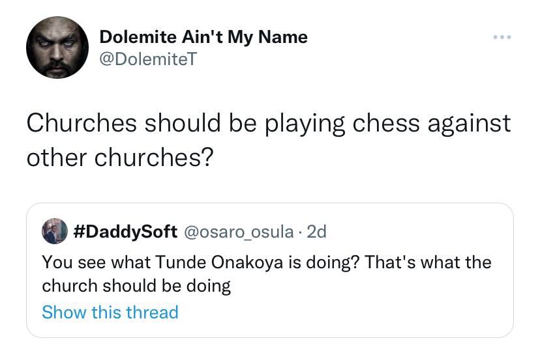Click the "Show this thread" link
Image resolution: width=540 pixels, height=349 pixels.
pyautogui.click(x=110, y=312)
